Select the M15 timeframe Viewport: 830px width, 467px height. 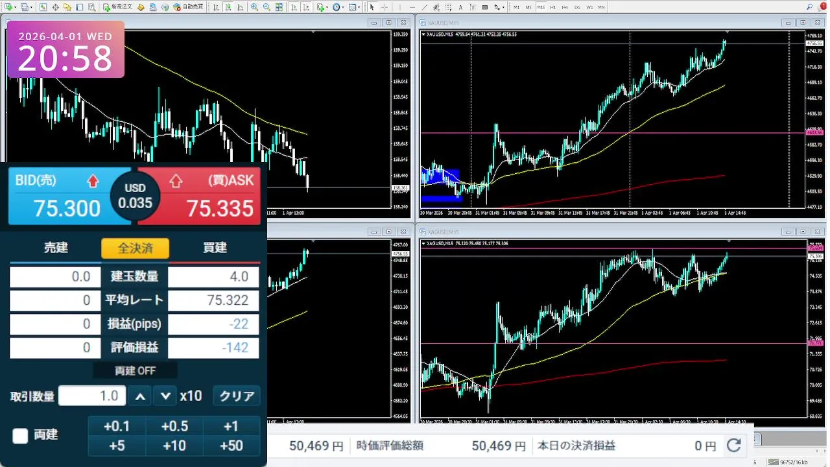click(541, 6)
